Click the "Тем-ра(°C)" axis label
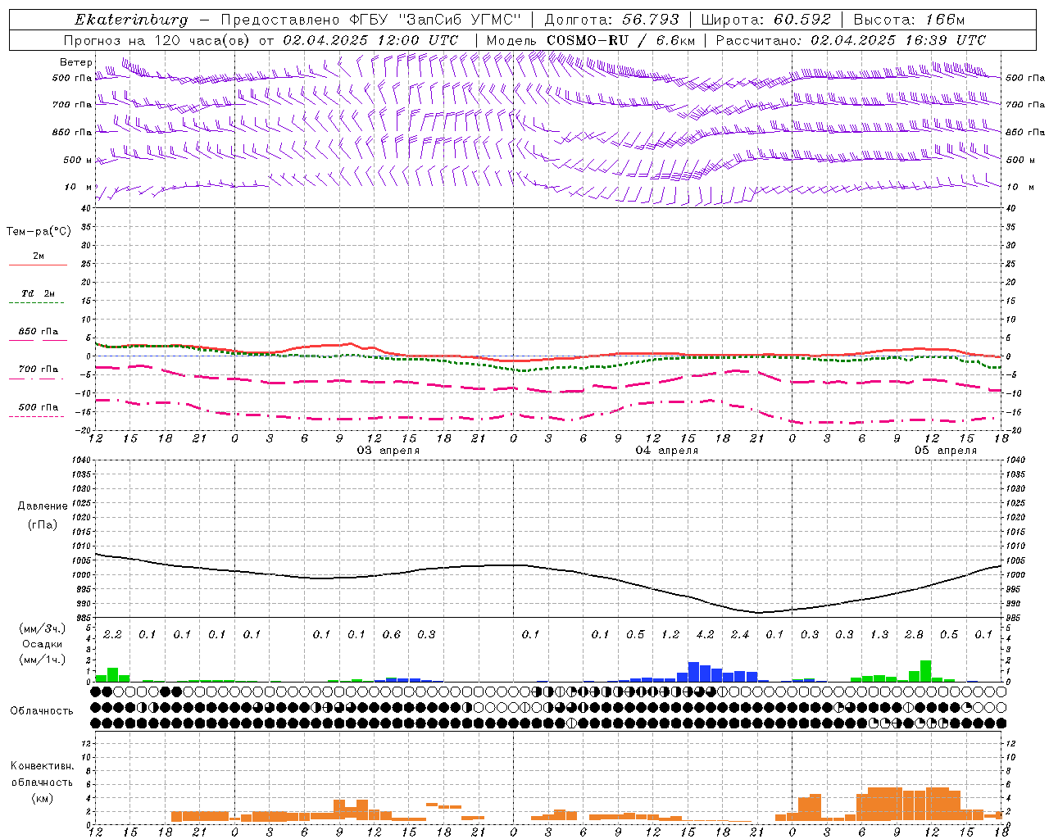1049x839 pixels. (39, 232)
